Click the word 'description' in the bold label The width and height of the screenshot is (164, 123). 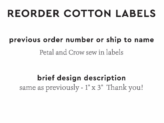(105, 78)
